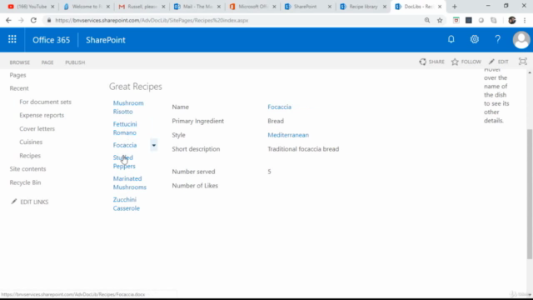The width and height of the screenshot is (533, 300).
Task: Open the Stuffed Peppers recipe
Action: click(124, 162)
